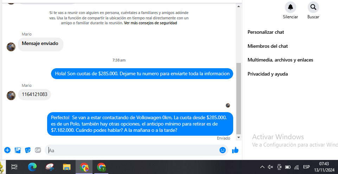Open the emoji smiley picker

tap(222, 150)
